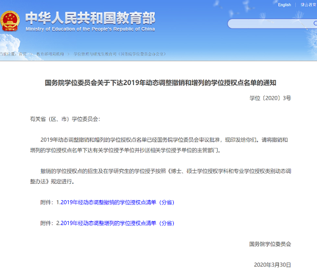Click paragraph line starting 2019年动态调整撤销和增列
This screenshot has height=271, width=317.
pos(164,140)
